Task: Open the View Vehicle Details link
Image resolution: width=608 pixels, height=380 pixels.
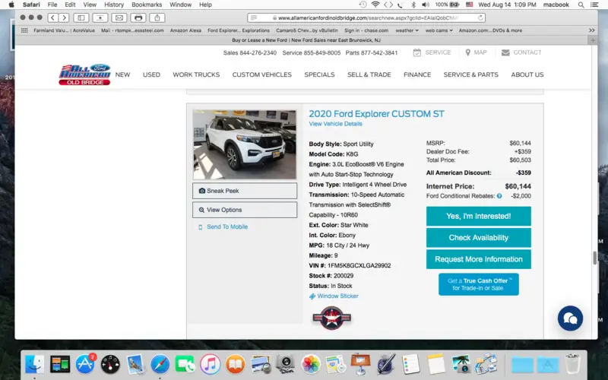Action: click(x=335, y=124)
